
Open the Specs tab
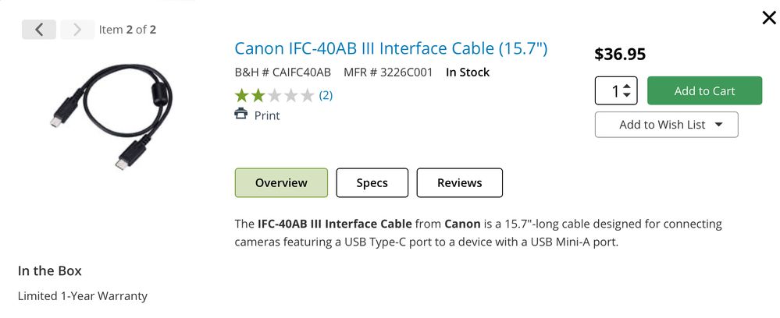(x=372, y=183)
